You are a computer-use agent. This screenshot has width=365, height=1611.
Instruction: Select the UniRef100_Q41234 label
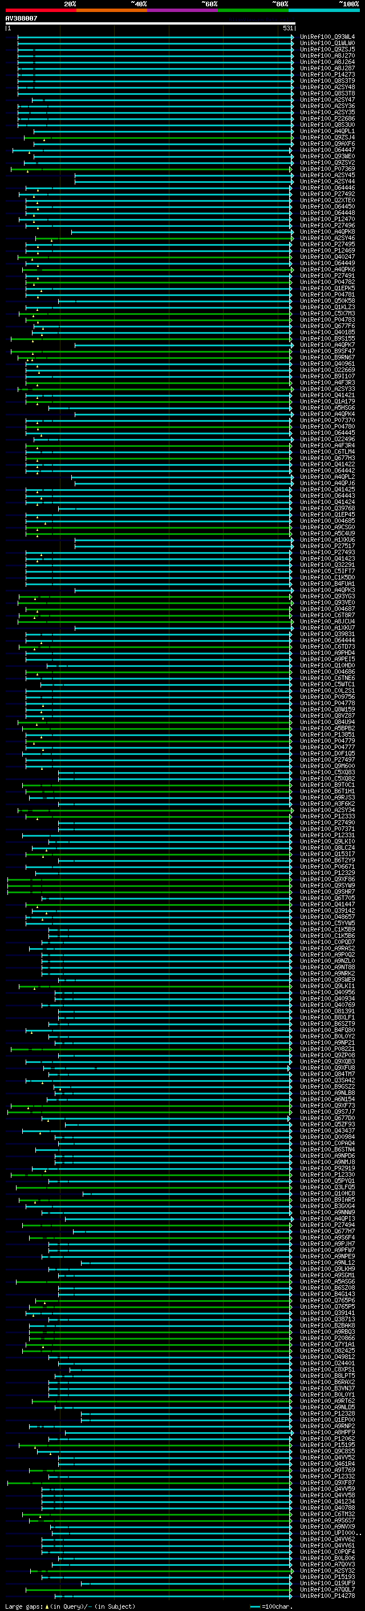tap(327, 1501)
